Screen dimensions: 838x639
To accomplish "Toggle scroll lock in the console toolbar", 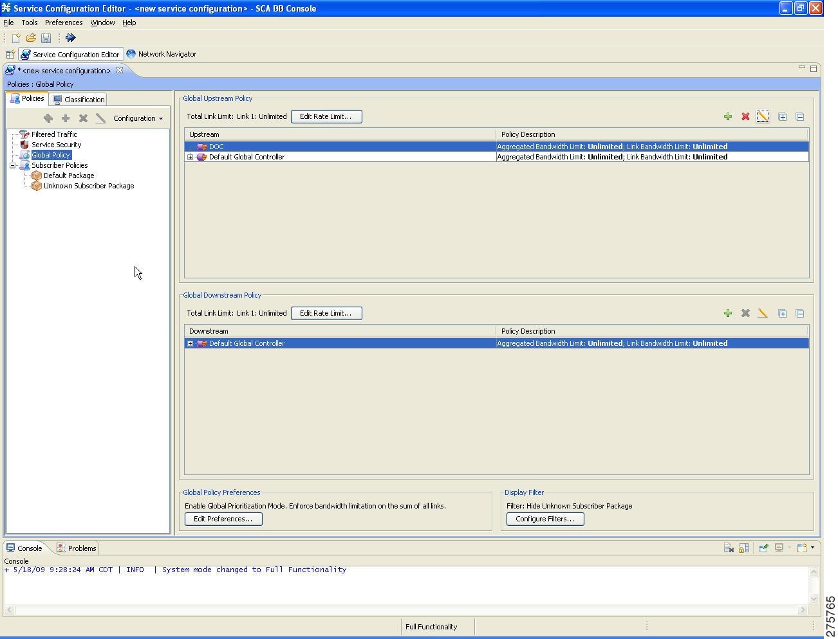I will pos(744,548).
